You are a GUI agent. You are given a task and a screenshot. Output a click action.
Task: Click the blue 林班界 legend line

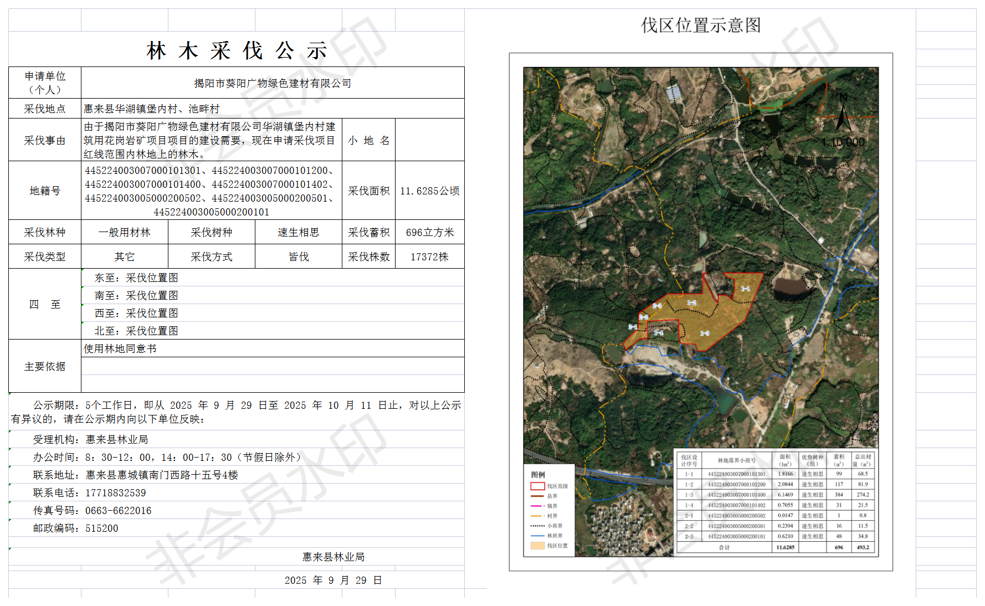click(x=537, y=536)
